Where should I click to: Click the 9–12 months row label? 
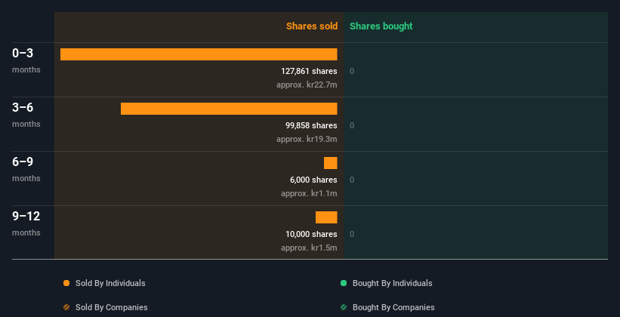26,223
